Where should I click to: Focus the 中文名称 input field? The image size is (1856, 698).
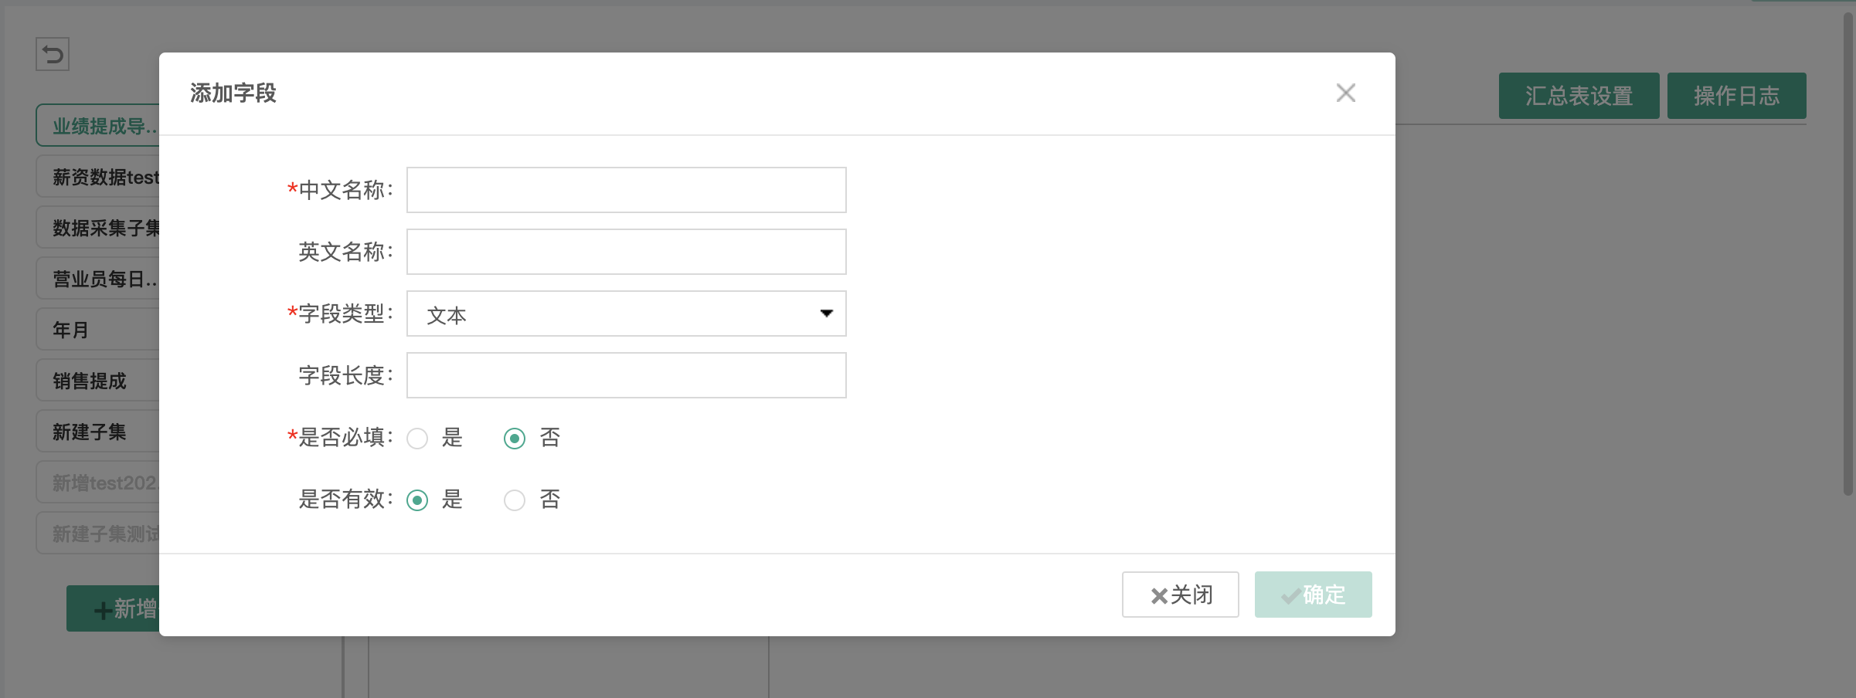click(x=626, y=190)
